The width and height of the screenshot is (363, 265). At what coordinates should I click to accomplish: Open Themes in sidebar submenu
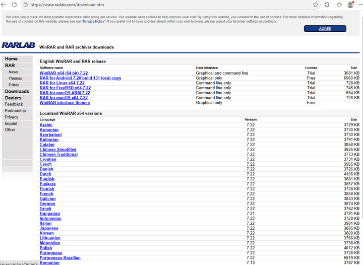(x=15, y=79)
